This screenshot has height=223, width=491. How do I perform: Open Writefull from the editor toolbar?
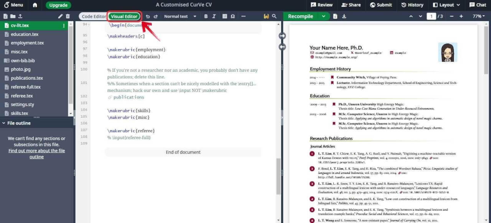[x=267, y=16]
